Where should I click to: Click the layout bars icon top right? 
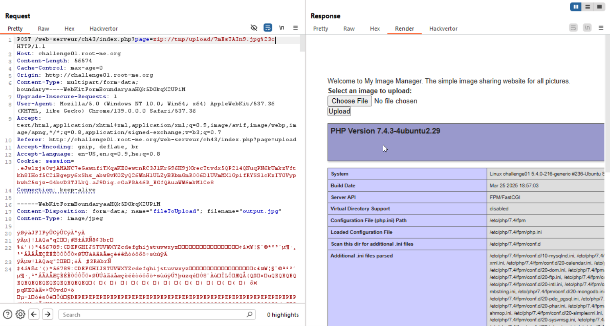point(587,7)
